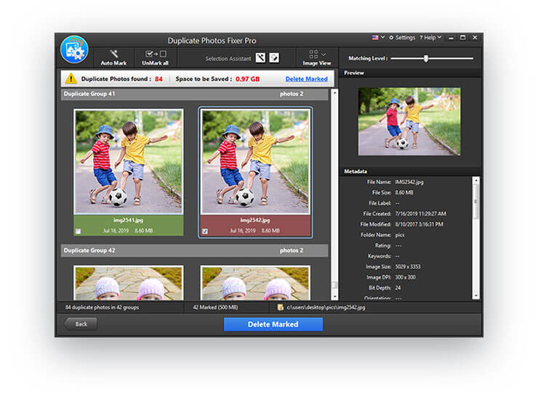Click the Metadata panel scrollbar
The width and height of the screenshot is (538, 394).
476,200
